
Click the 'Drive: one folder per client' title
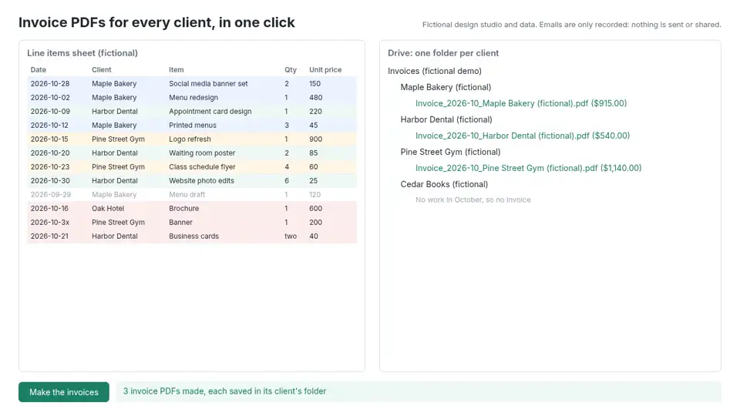pyautogui.click(x=443, y=53)
